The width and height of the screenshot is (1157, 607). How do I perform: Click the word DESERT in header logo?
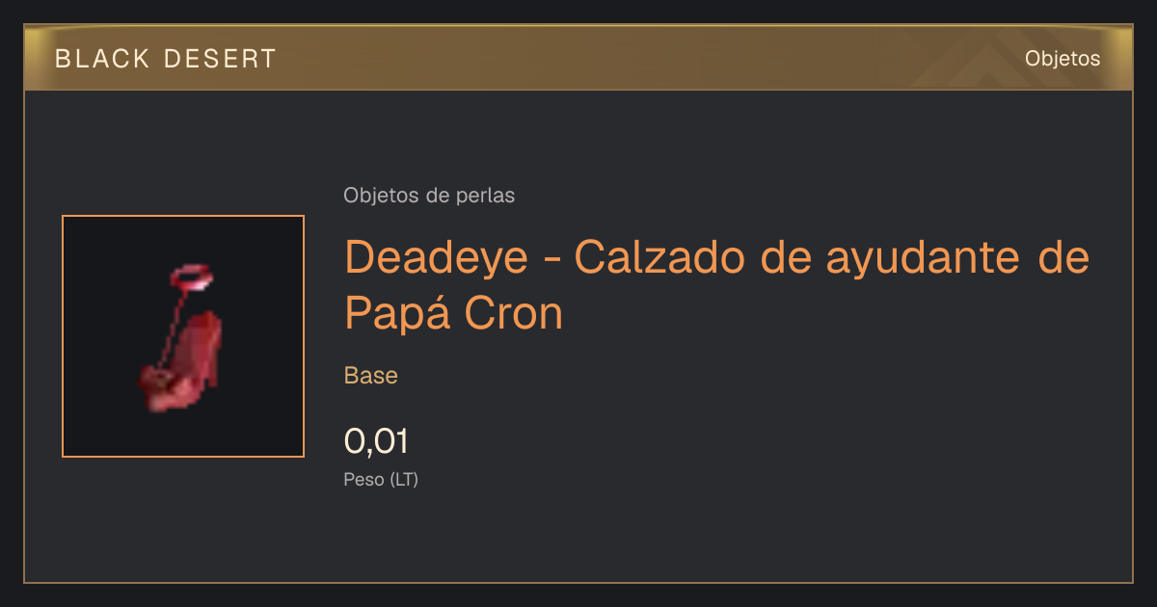click(x=221, y=59)
